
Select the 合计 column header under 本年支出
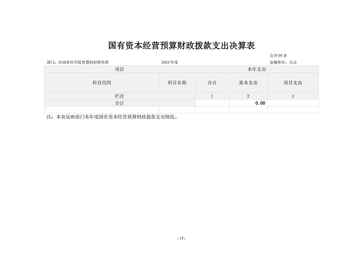(x=212, y=83)
